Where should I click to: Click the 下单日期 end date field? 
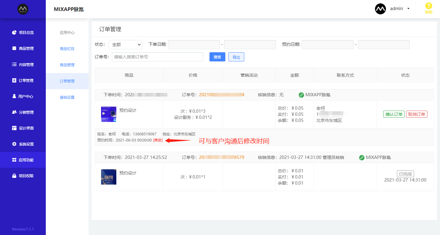[x=250, y=45]
